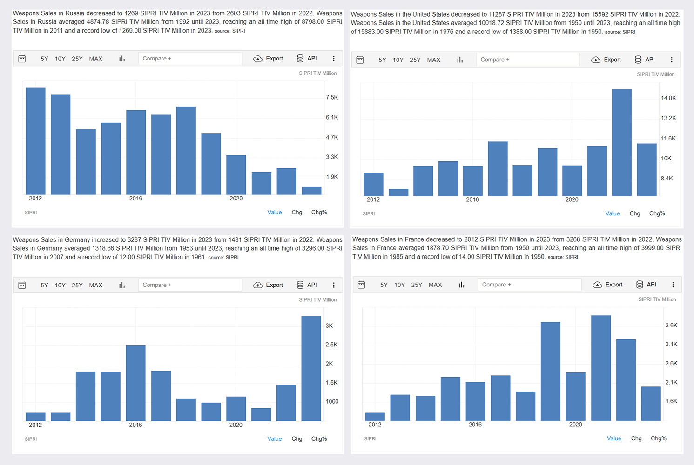Open the chart type icon on United States chart
This screenshot has width=694, height=465.
460,60
